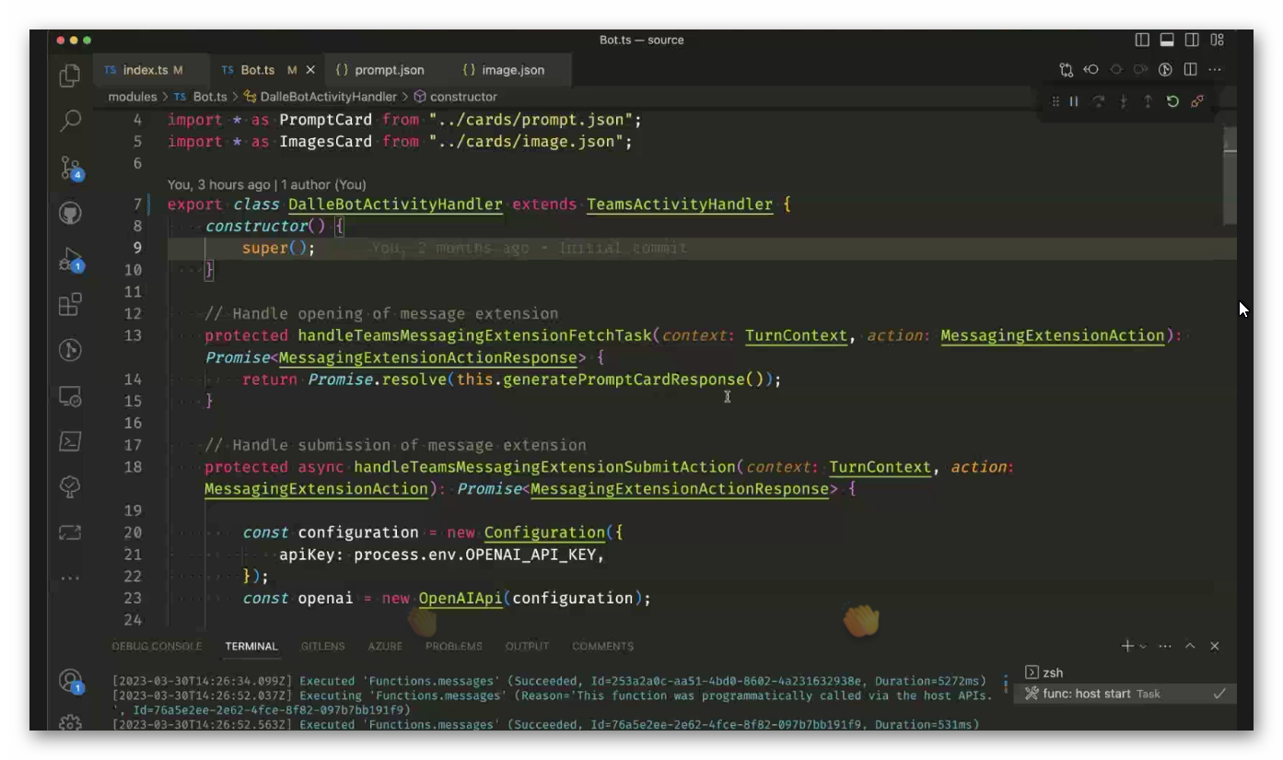This screenshot has width=1283, height=760.
Task: Switch to the Debug Console panel tab
Action: [x=157, y=647]
